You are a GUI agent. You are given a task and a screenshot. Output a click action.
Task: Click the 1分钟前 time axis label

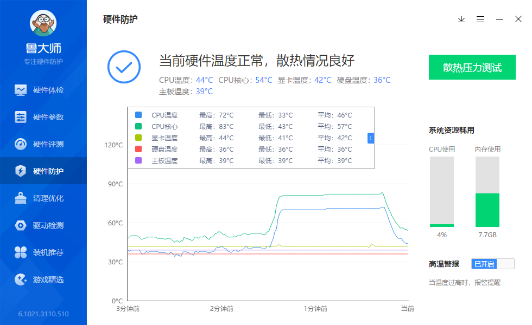click(x=315, y=309)
